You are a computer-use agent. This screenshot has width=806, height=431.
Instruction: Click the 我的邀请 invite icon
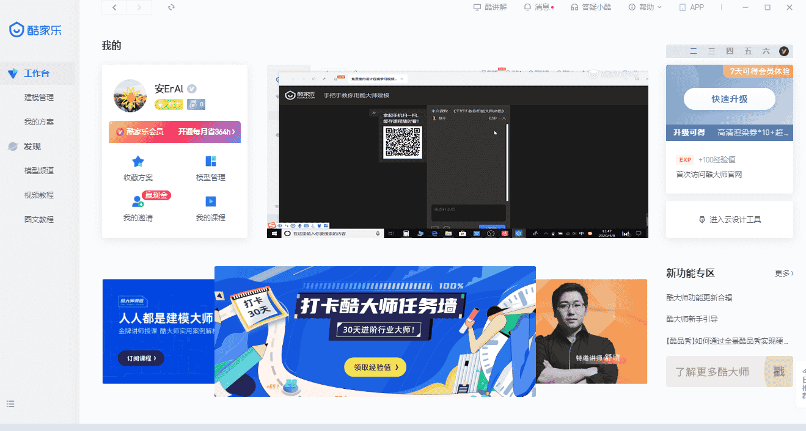coord(138,203)
